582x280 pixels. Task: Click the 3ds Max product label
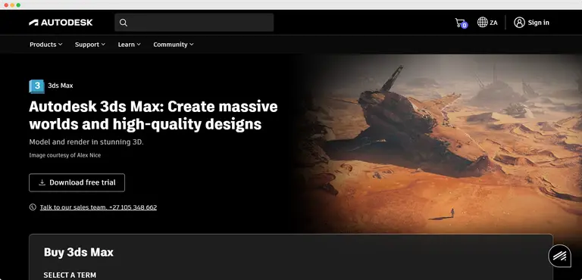(61, 86)
